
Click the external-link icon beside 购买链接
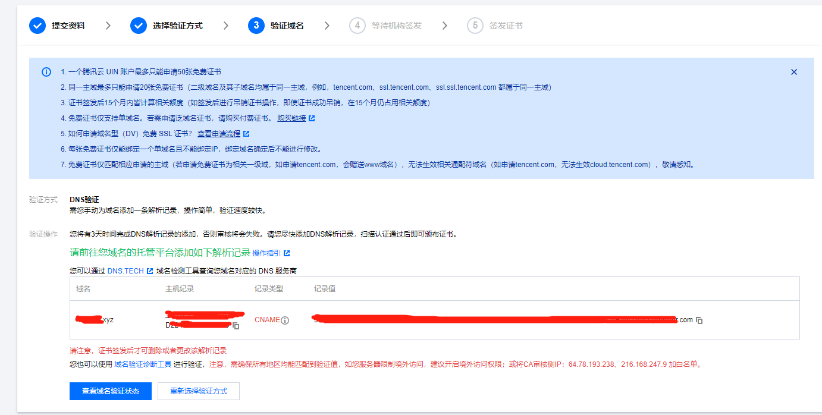coord(312,118)
